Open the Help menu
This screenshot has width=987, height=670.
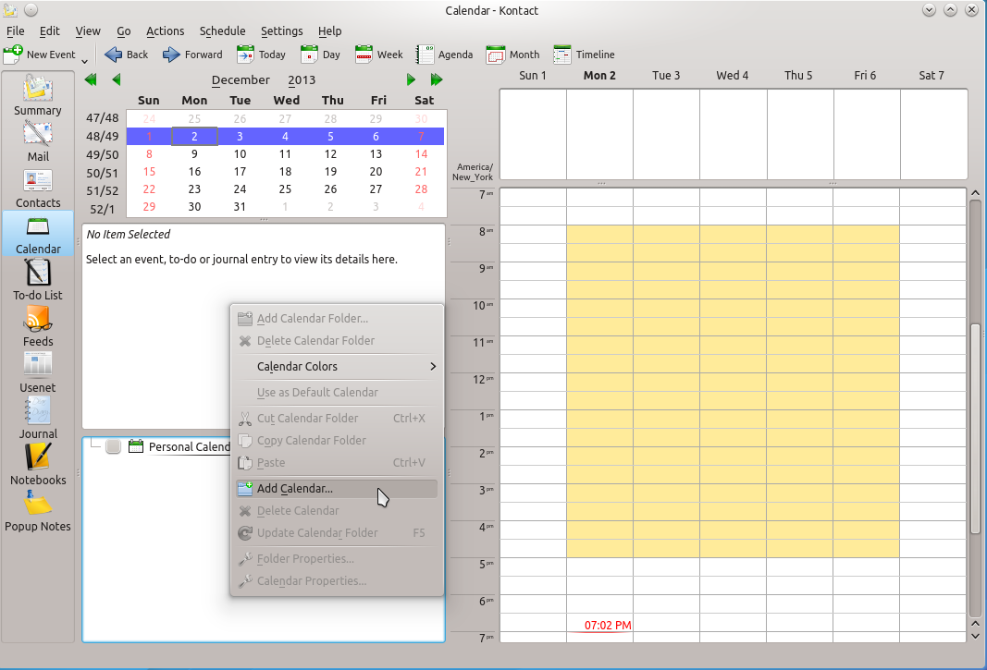(329, 30)
